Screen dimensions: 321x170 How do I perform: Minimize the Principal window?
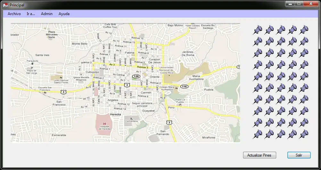point(290,4)
